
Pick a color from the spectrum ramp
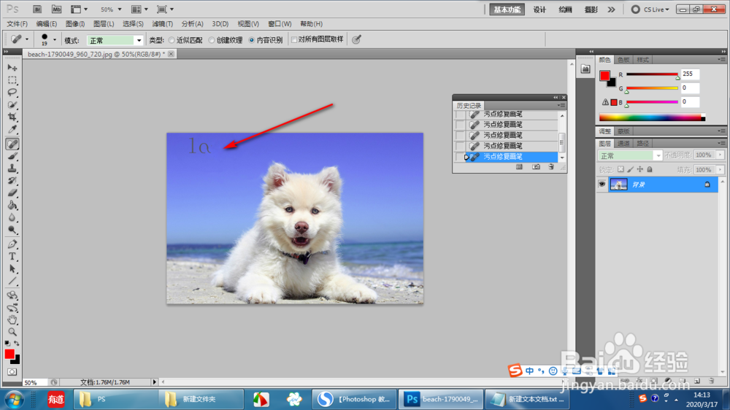tap(652, 117)
